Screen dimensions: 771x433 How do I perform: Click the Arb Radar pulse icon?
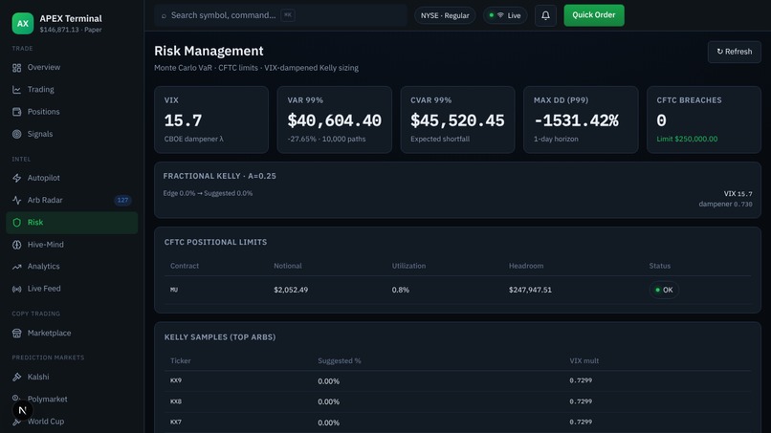[16, 200]
